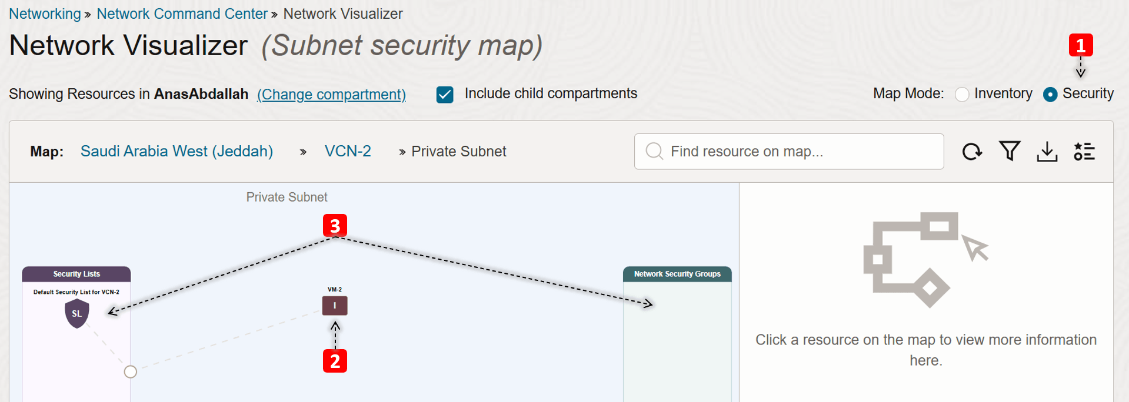The width and height of the screenshot is (1129, 402).
Task: Click the Change compartment link
Action: tap(331, 94)
